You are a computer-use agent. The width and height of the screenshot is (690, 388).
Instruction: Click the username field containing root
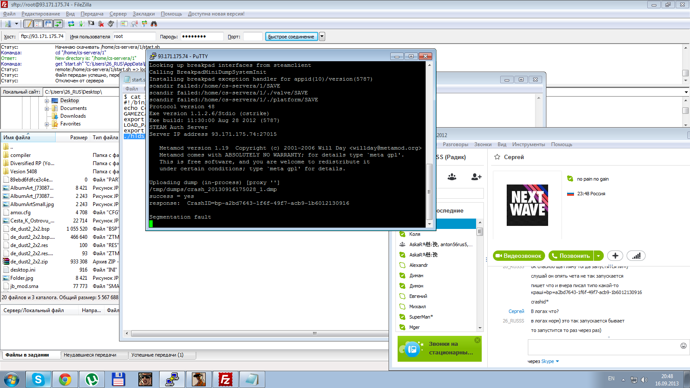134,37
